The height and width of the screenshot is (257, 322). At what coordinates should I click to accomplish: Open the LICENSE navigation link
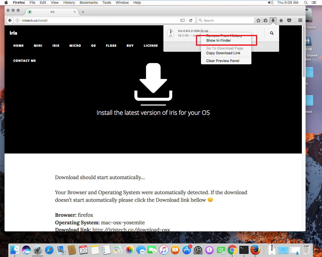pos(151,46)
